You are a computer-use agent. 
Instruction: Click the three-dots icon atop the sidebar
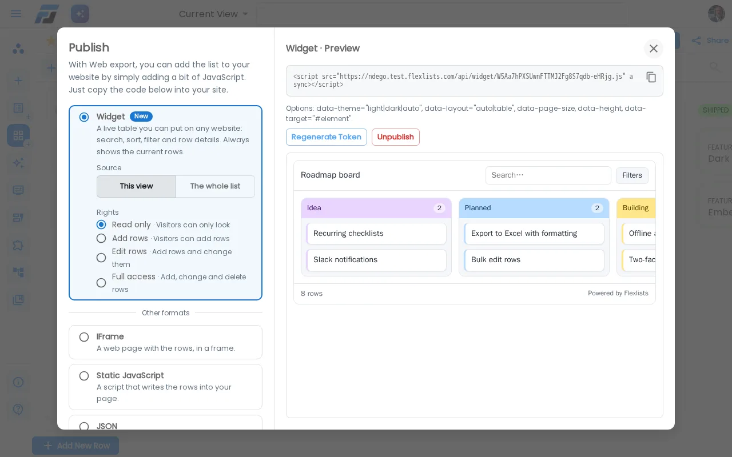pyautogui.click(x=18, y=49)
